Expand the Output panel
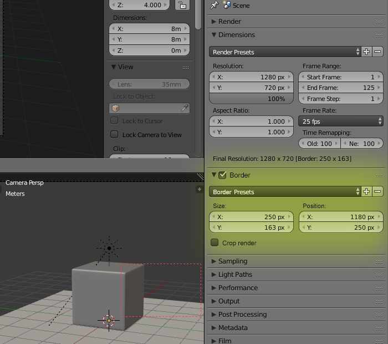The image size is (388, 344). pyautogui.click(x=214, y=301)
